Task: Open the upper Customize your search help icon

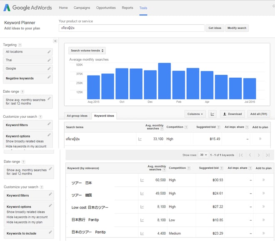Action: [40, 117]
